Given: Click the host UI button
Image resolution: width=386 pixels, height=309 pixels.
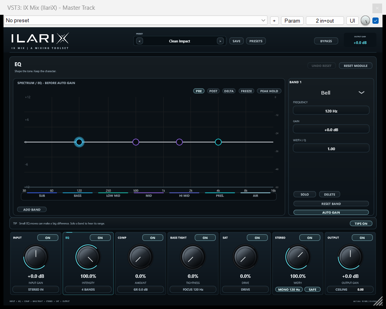Looking at the screenshot, I should click(x=352, y=21).
